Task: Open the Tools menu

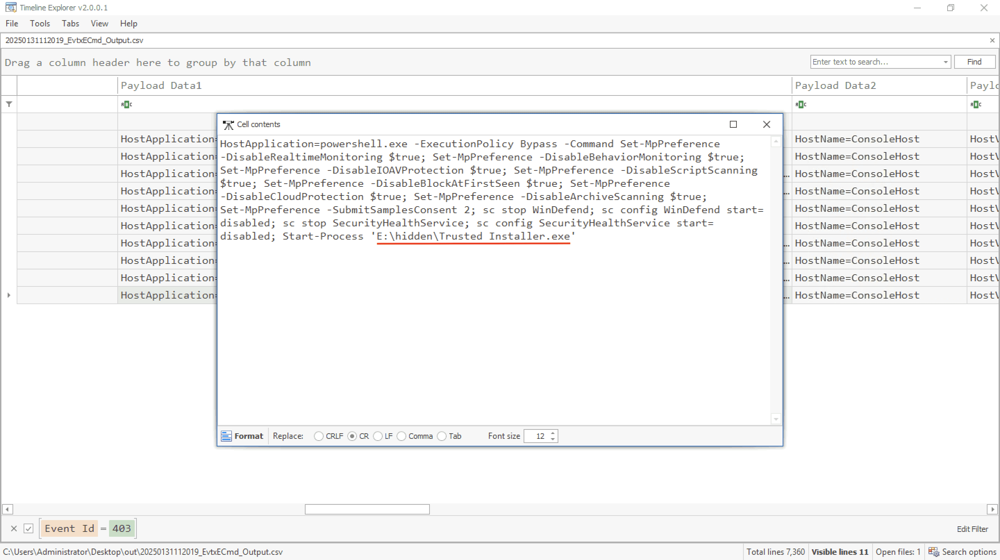Action: click(x=40, y=23)
